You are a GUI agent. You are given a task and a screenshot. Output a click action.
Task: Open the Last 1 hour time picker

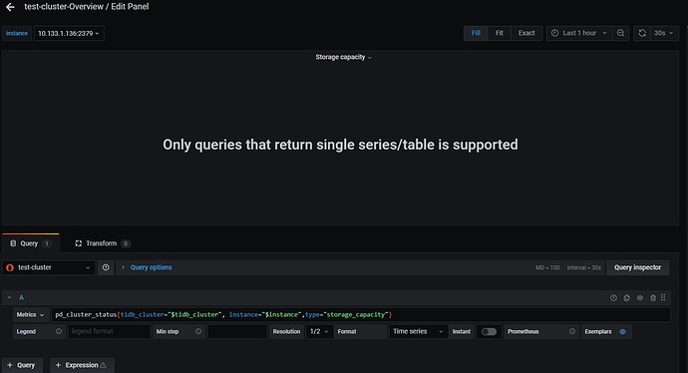point(579,33)
